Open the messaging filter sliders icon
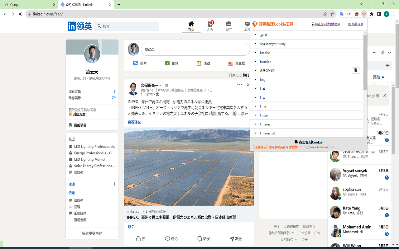The image size is (399, 249). (x=387, y=65)
